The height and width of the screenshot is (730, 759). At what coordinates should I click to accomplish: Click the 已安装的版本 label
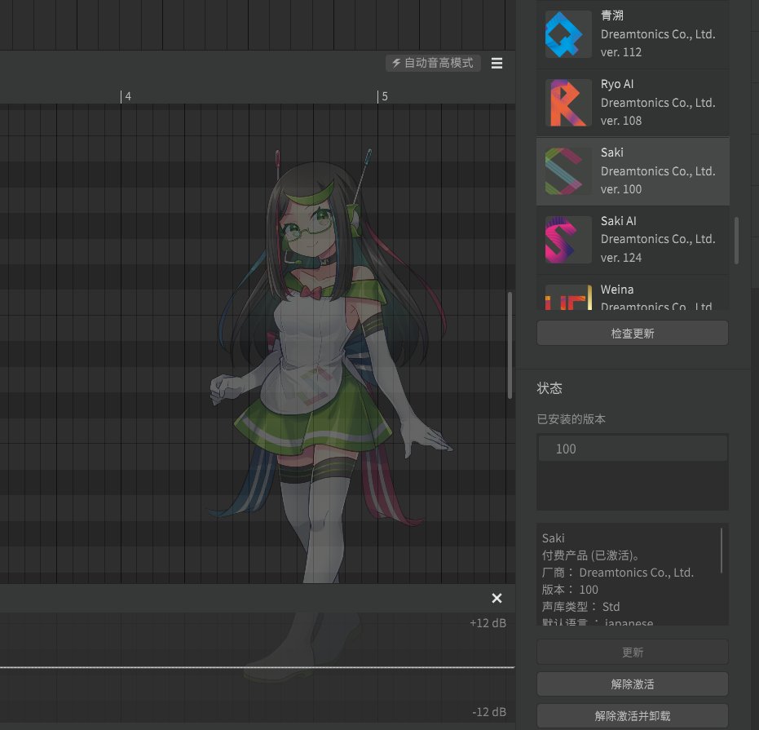tap(571, 419)
